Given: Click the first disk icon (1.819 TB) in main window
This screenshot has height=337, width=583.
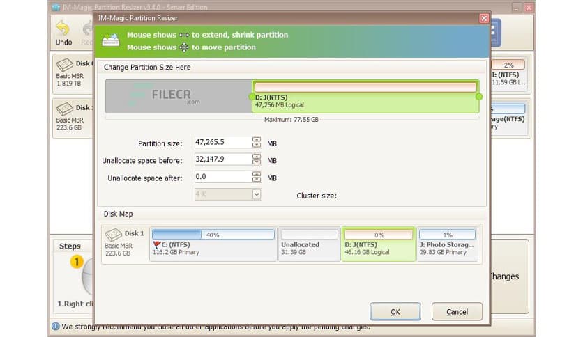Looking at the screenshot, I should pos(65,65).
